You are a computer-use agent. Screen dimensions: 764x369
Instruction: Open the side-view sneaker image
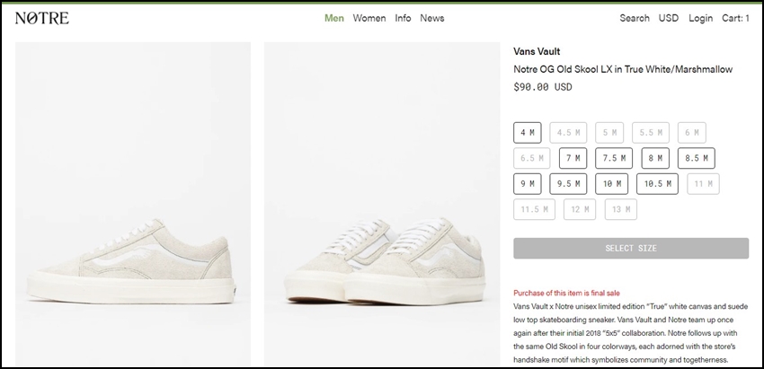coord(133,205)
